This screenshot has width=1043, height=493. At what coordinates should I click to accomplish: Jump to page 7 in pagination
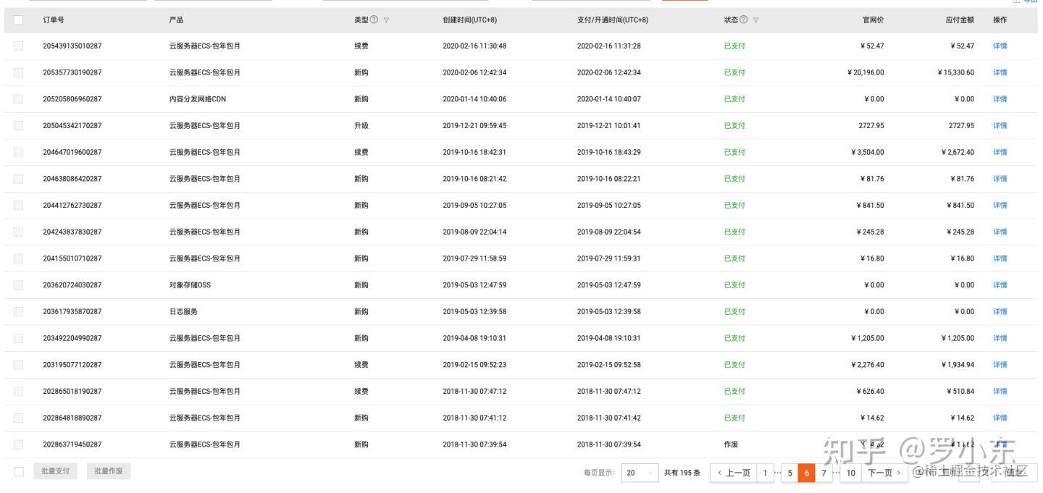click(x=824, y=473)
